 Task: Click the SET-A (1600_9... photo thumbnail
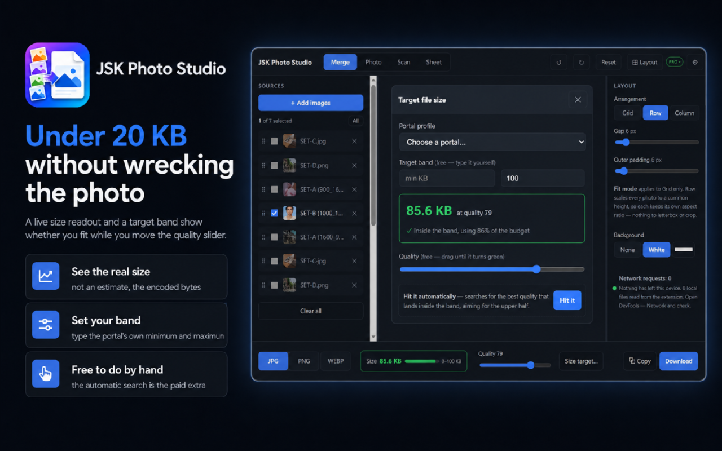pyautogui.click(x=289, y=237)
